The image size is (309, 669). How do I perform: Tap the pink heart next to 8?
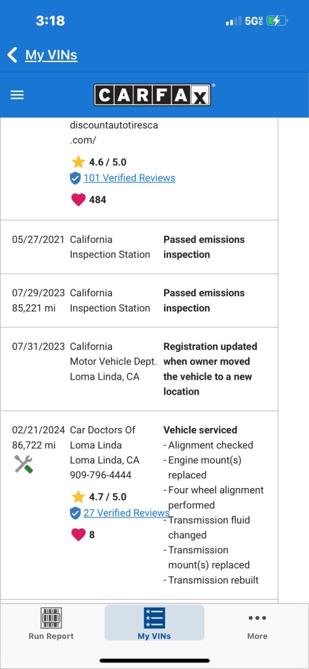tap(78, 534)
